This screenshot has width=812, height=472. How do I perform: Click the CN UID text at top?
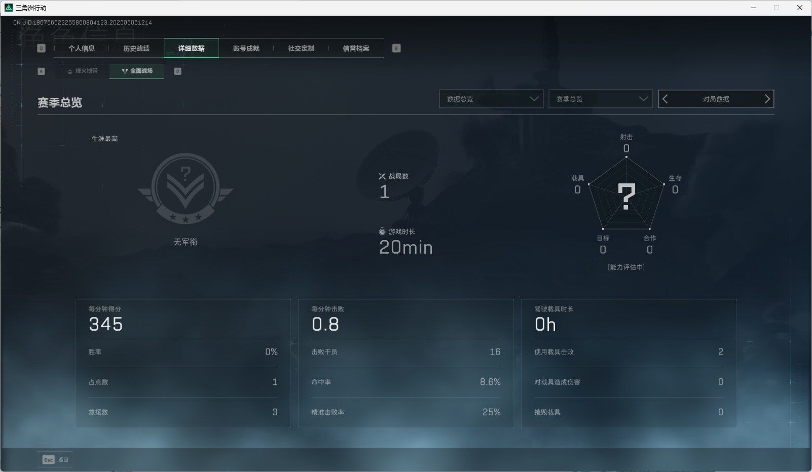[83, 23]
